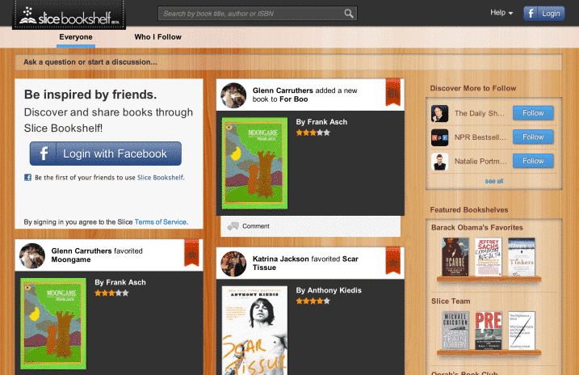
Task: Focus the book search field
Action: [x=258, y=14]
